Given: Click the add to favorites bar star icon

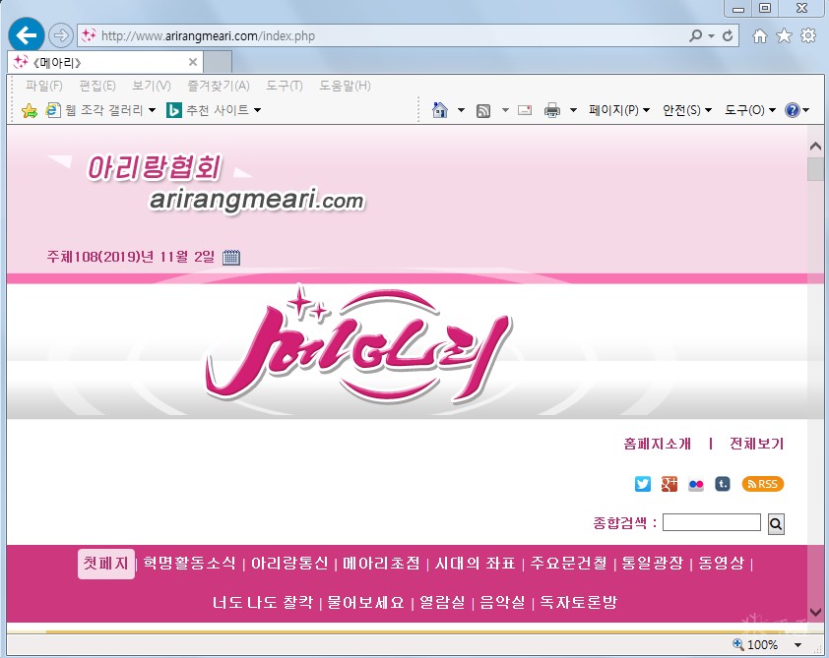Looking at the screenshot, I should (x=30, y=110).
